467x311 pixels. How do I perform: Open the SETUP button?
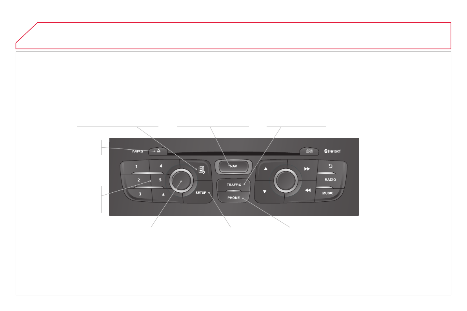(x=201, y=193)
